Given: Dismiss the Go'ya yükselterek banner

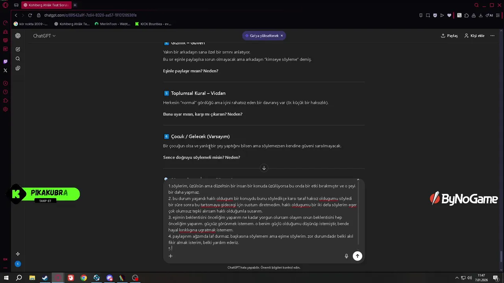Looking at the screenshot, I should pyautogui.click(x=282, y=36).
